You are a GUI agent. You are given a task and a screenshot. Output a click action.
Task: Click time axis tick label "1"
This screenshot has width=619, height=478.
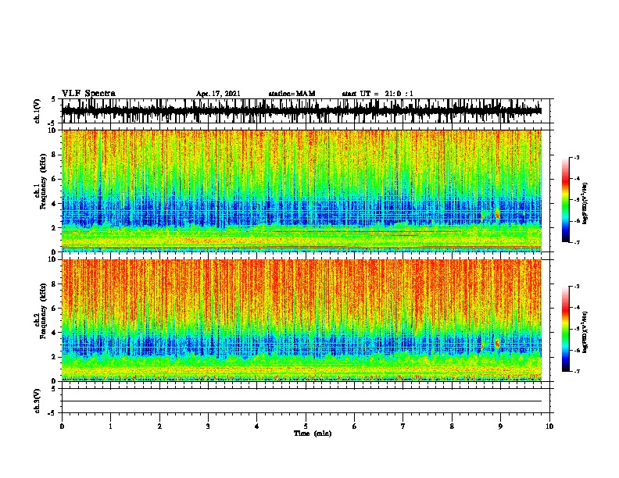click(110, 426)
